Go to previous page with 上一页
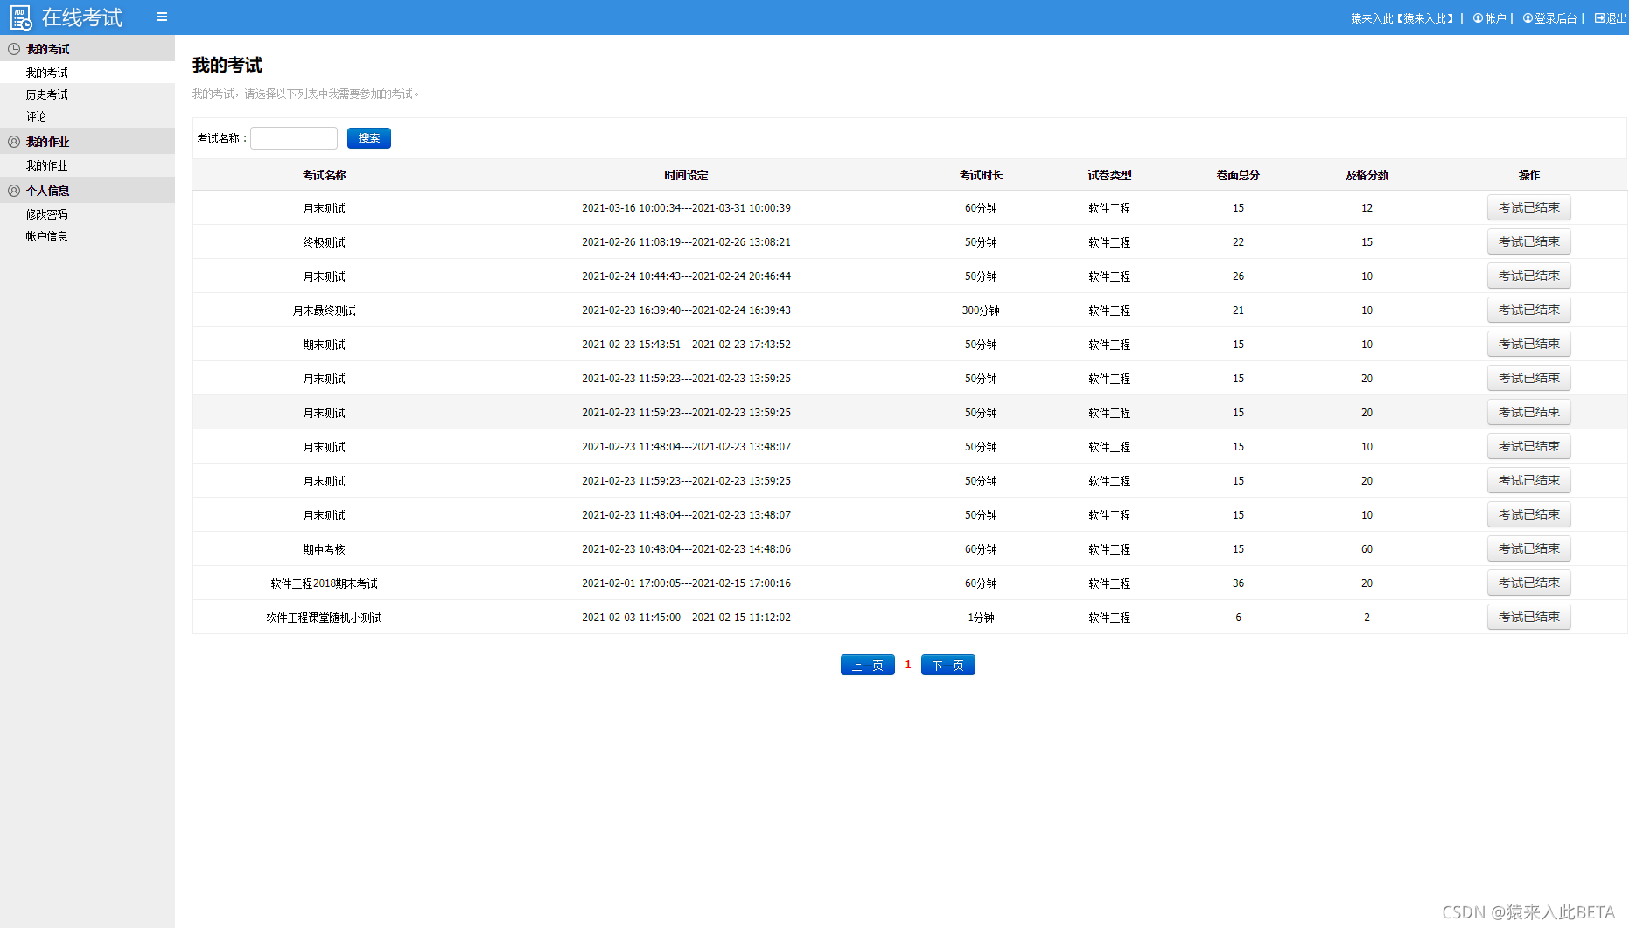This screenshot has width=1629, height=928. click(x=868, y=666)
